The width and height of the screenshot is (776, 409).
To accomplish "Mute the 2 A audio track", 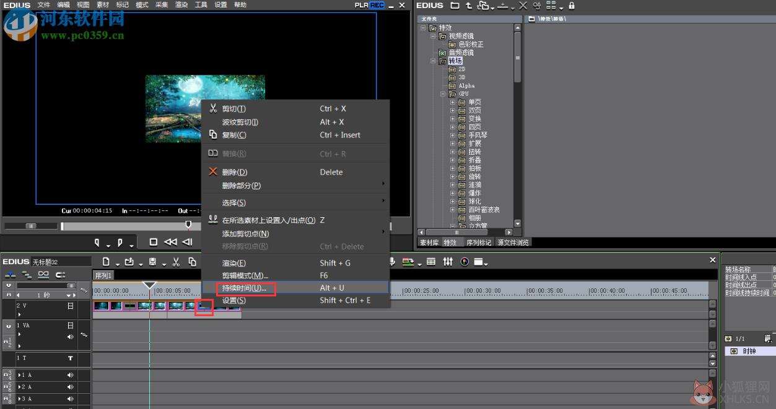I will (x=71, y=387).
